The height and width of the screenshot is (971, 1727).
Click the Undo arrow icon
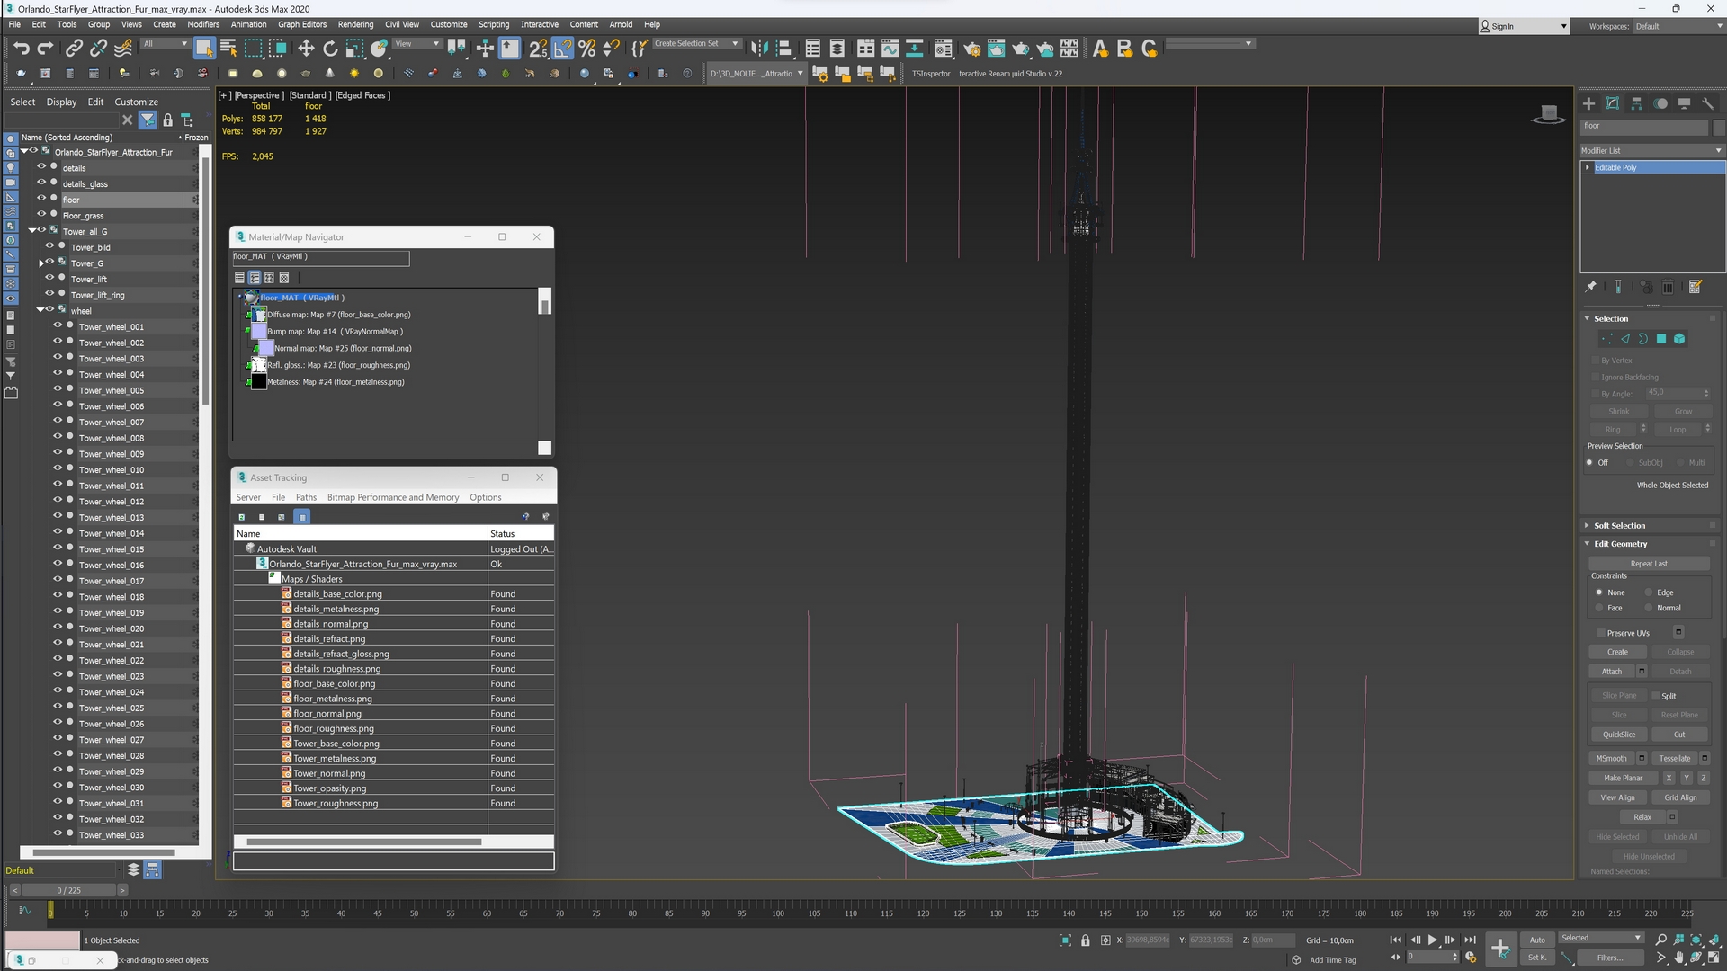pos(21,49)
